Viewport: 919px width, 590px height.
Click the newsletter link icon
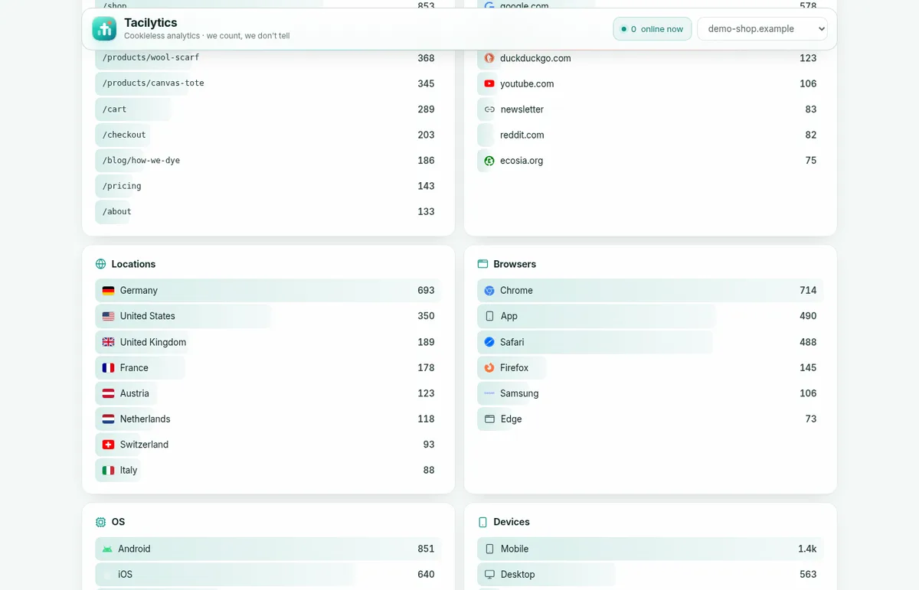click(x=489, y=109)
